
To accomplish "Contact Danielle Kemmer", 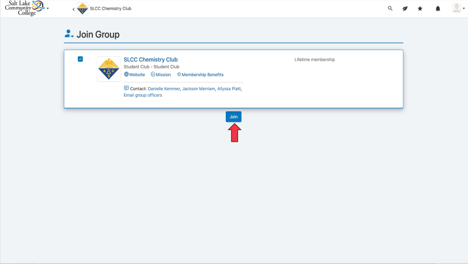I will click(163, 89).
